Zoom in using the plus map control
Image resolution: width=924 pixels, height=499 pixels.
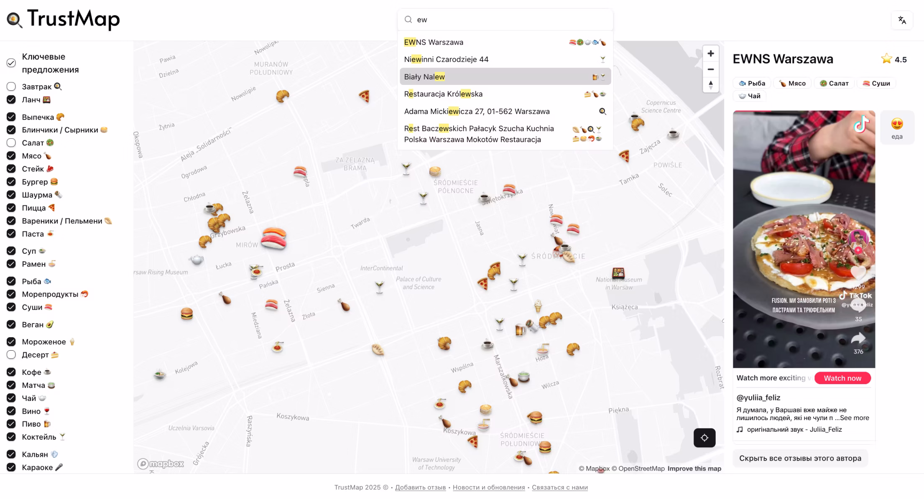coord(710,53)
